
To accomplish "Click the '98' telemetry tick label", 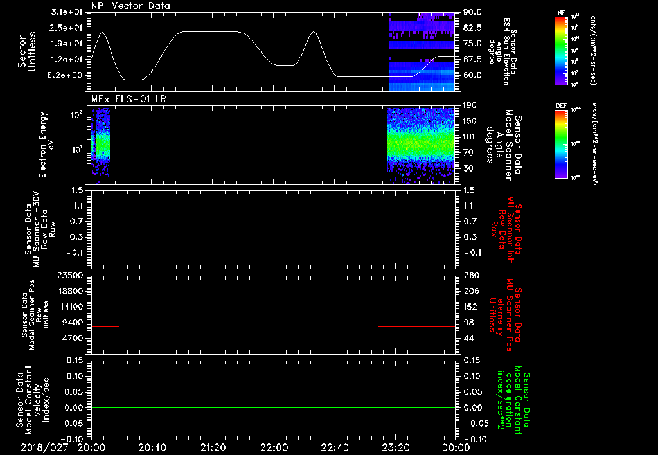I will [x=468, y=323].
